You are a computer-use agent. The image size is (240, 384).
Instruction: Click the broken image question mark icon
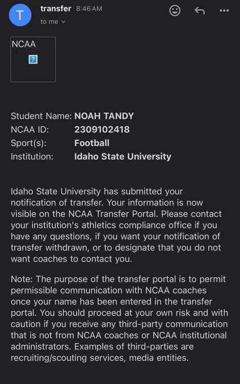coord(33,59)
